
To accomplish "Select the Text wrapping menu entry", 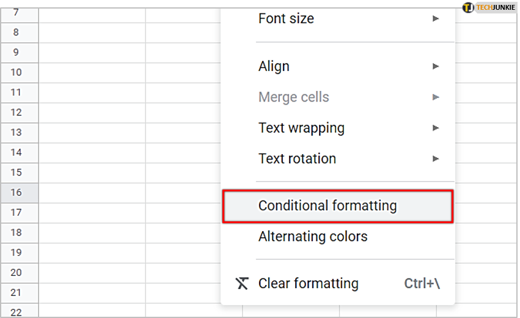I will click(x=337, y=128).
